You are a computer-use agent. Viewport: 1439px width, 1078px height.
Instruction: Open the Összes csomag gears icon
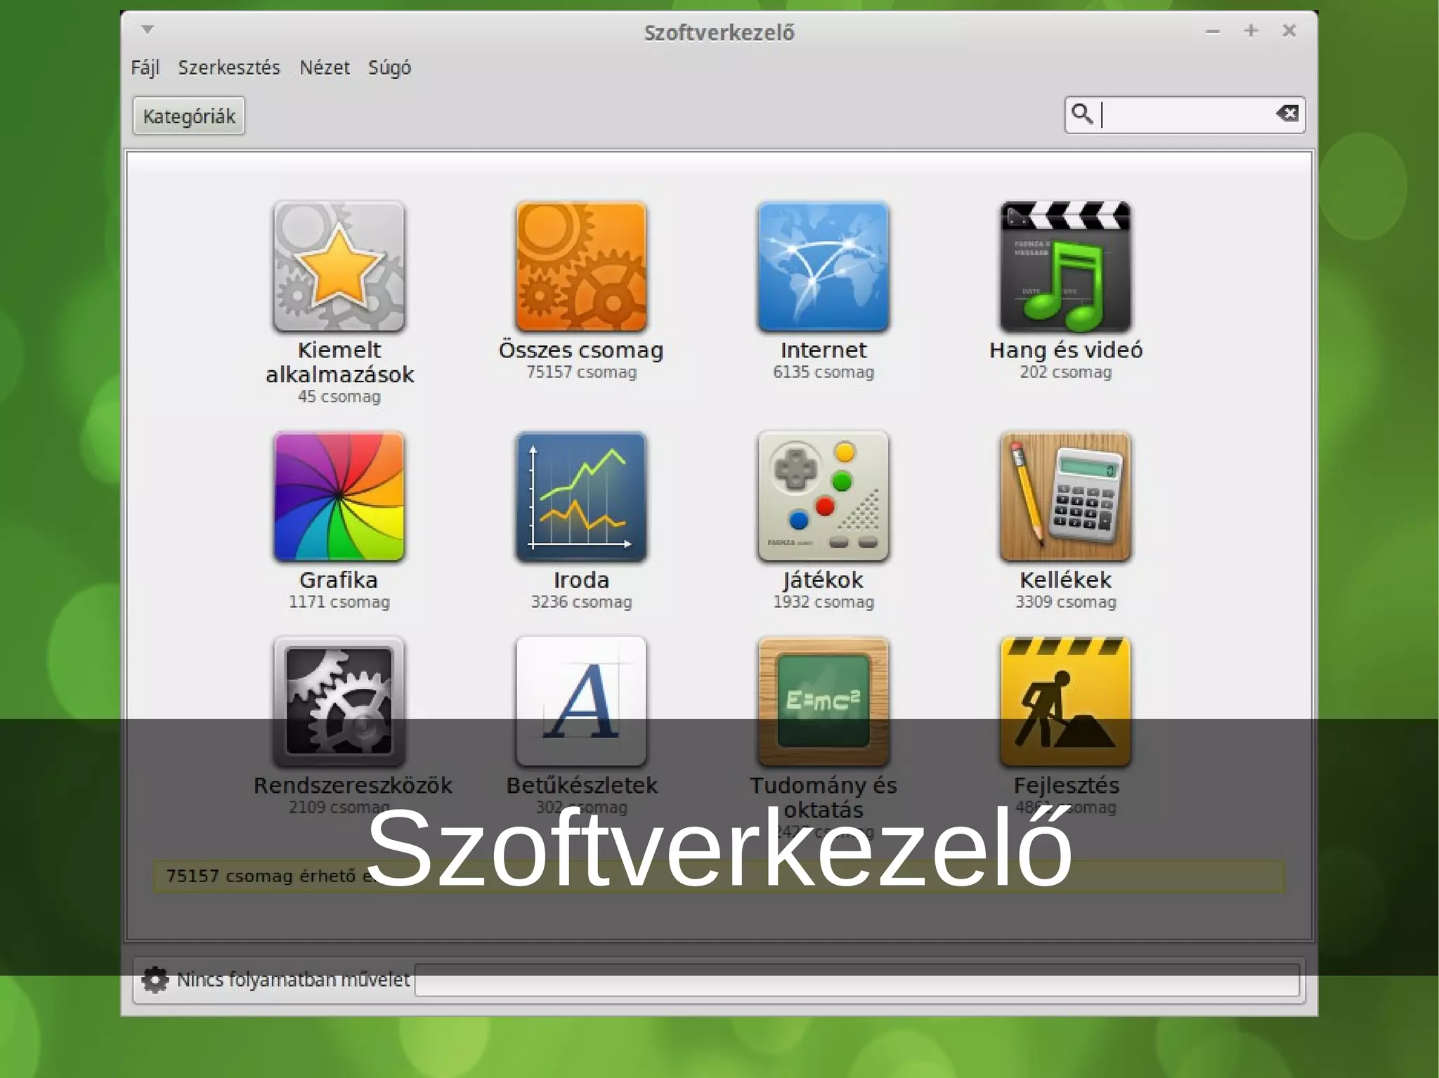click(581, 266)
